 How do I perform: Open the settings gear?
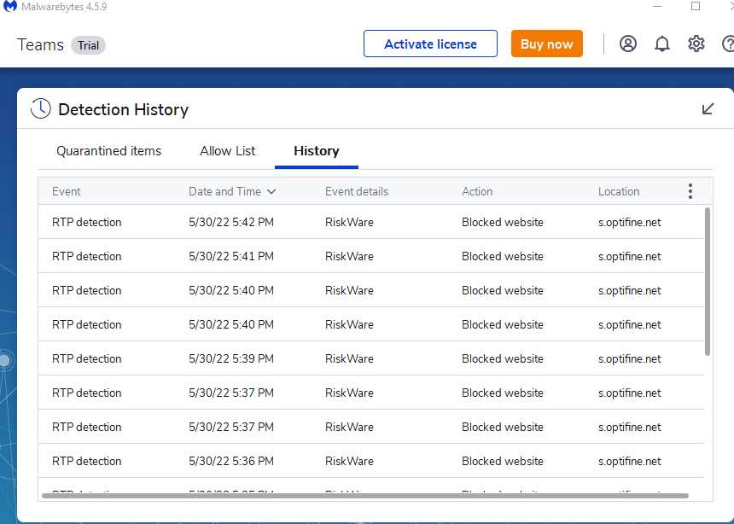point(696,44)
